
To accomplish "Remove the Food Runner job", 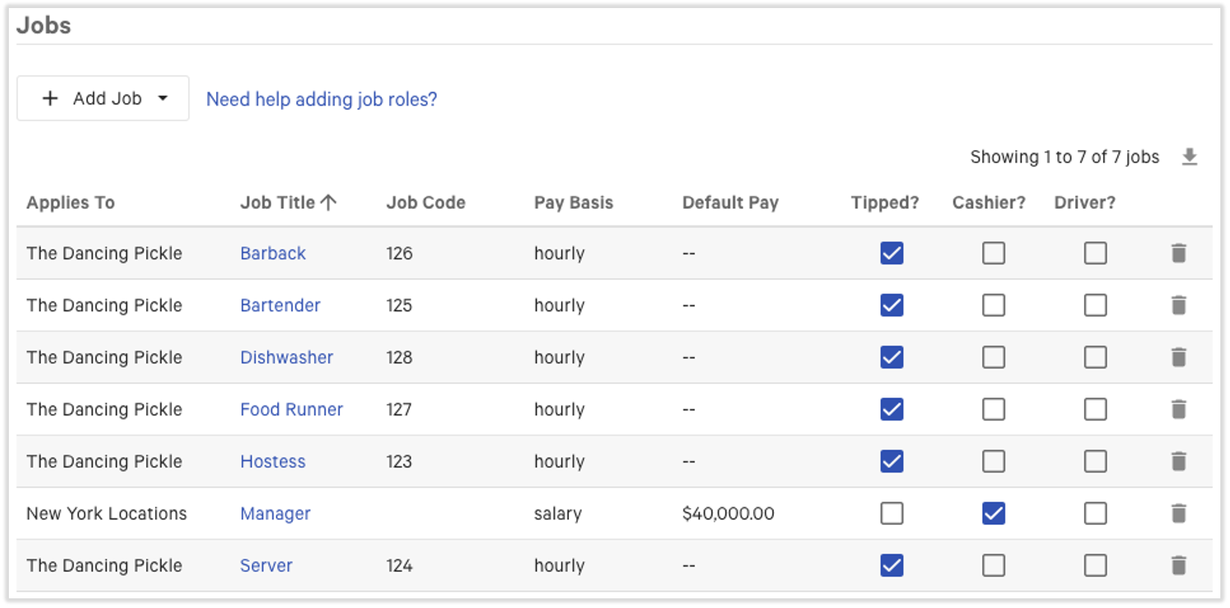I will point(1179,409).
